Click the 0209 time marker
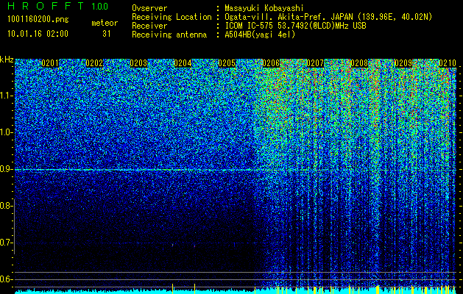The width and height of the screenshot is (463, 294). pyautogui.click(x=403, y=63)
